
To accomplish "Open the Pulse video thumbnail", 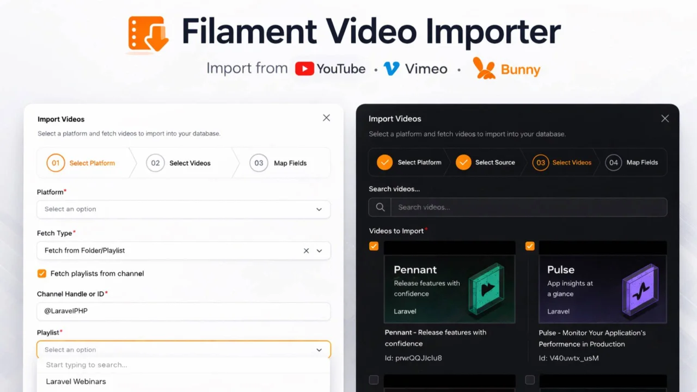I will tap(603, 283).
